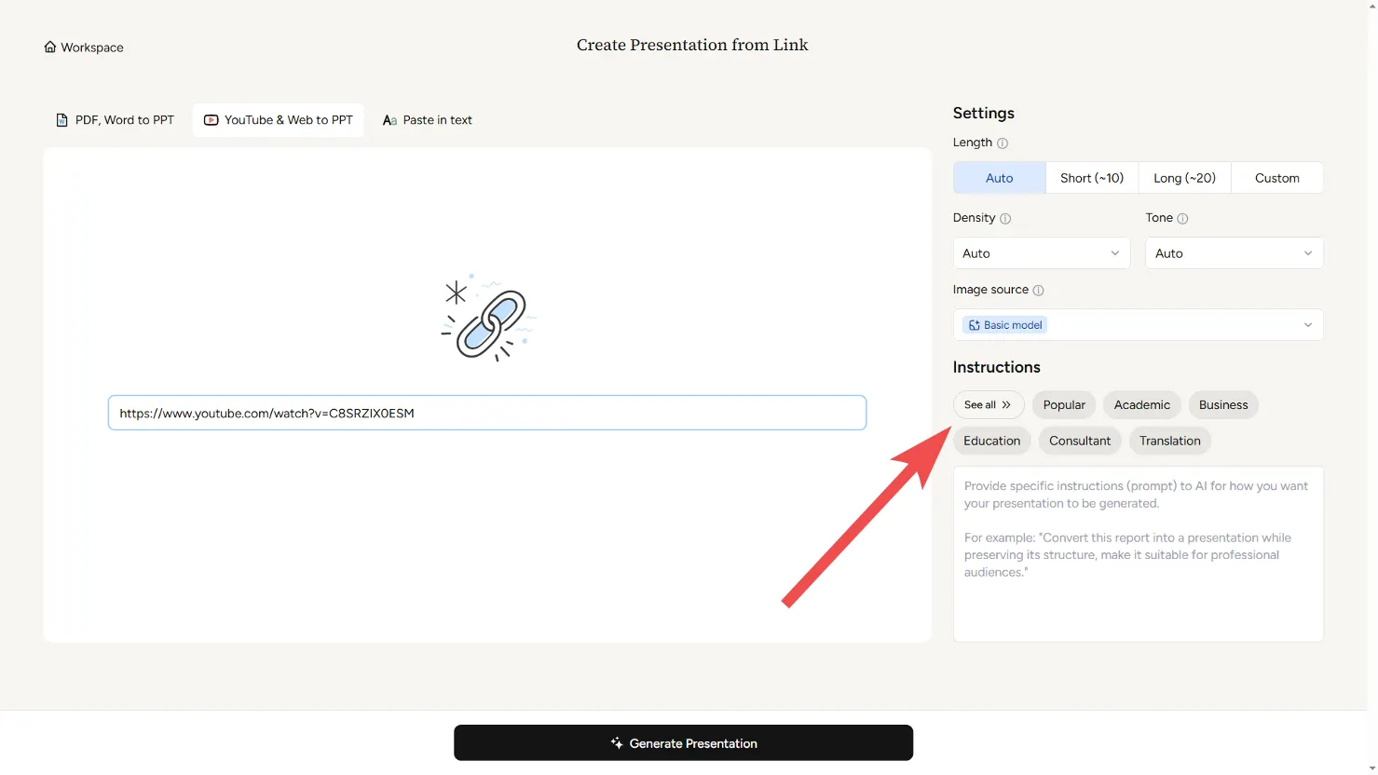Click the chain link illustration

(487, 320)
